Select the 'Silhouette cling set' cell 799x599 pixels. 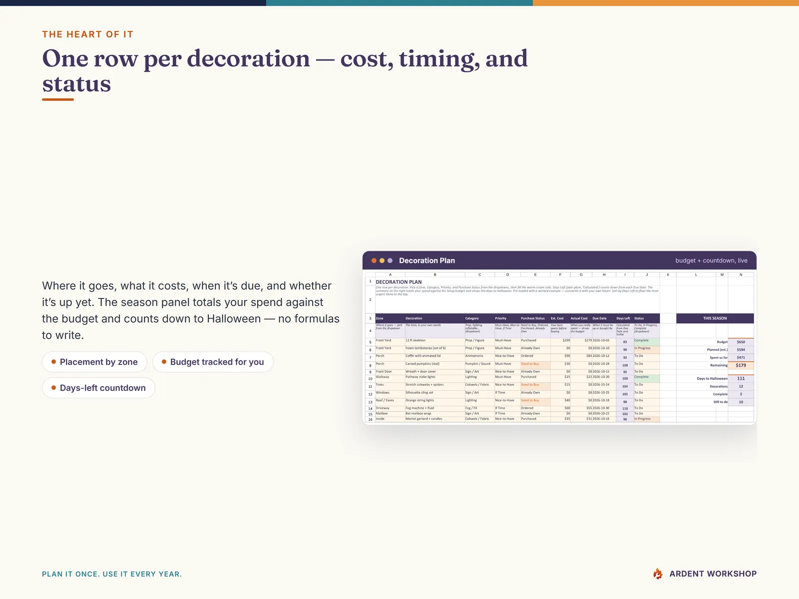(x=434, y=394)
